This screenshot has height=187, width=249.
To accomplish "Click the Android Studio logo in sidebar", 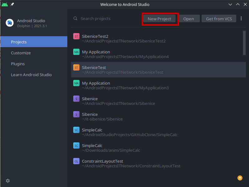I will click(x=10, y=23).
